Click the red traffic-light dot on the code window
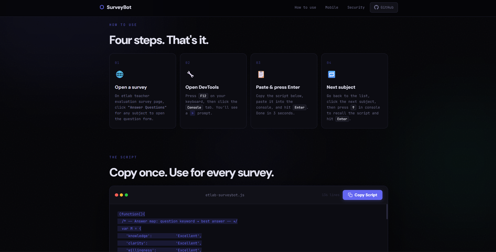This screenshot has height=252, width=496. tap(116, 195)
